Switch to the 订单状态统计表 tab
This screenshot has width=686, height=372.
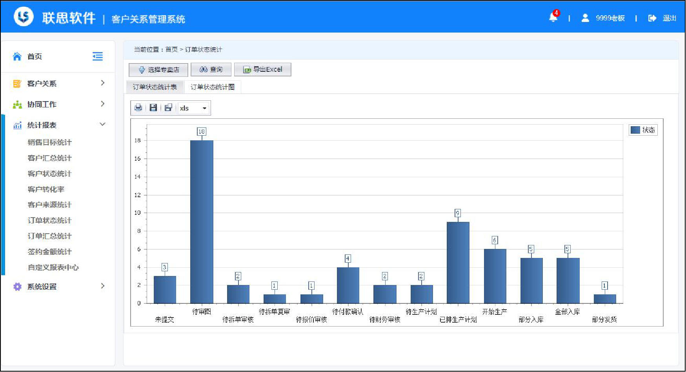coord(155,87)
